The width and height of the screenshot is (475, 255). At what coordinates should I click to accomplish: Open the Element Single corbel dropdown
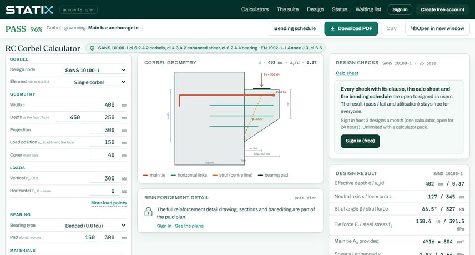pos(99,82)
